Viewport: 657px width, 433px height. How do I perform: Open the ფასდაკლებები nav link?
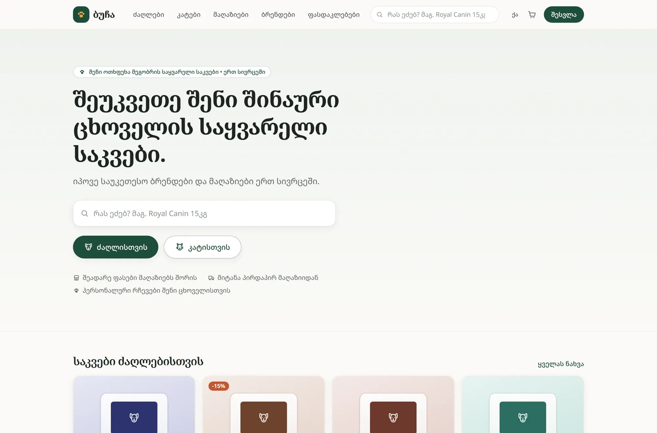pos(333,14)
